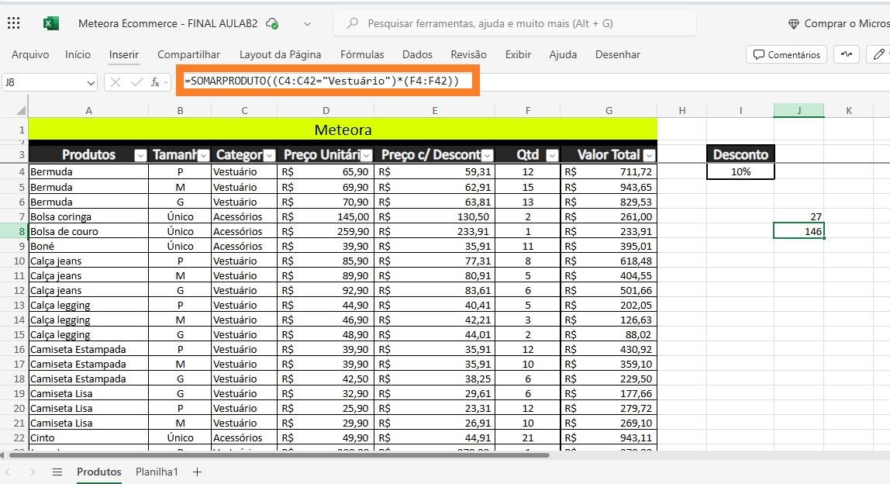Cancel the formula entry with X
The height and width of the screenshot is (484, 890).
[116, 82]
